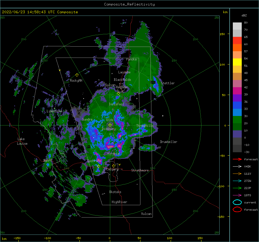This screenshot has height=242, width=259.
Task: Click the white asterisk above the Limestone label
Action: (x=54, y=108)
